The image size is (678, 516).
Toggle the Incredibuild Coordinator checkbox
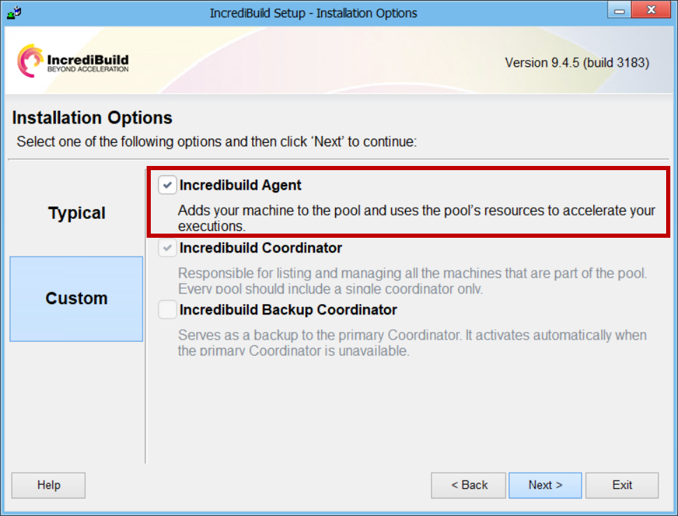[x=168, y=248]
